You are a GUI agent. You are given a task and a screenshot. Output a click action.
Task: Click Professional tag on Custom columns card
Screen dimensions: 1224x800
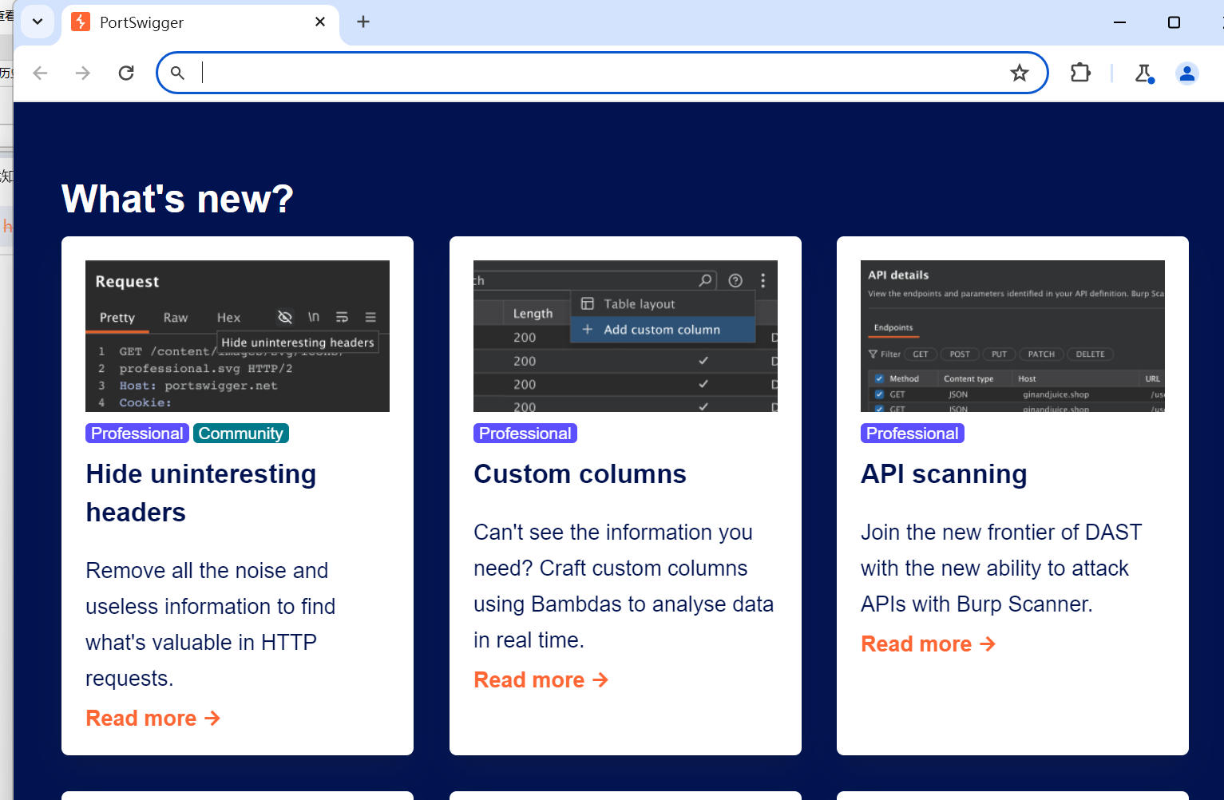(x=525, y=434)
